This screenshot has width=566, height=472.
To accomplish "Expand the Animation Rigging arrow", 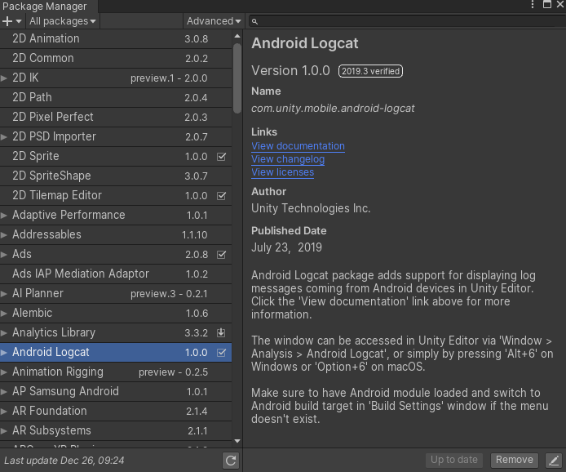I will coord(4,372).
